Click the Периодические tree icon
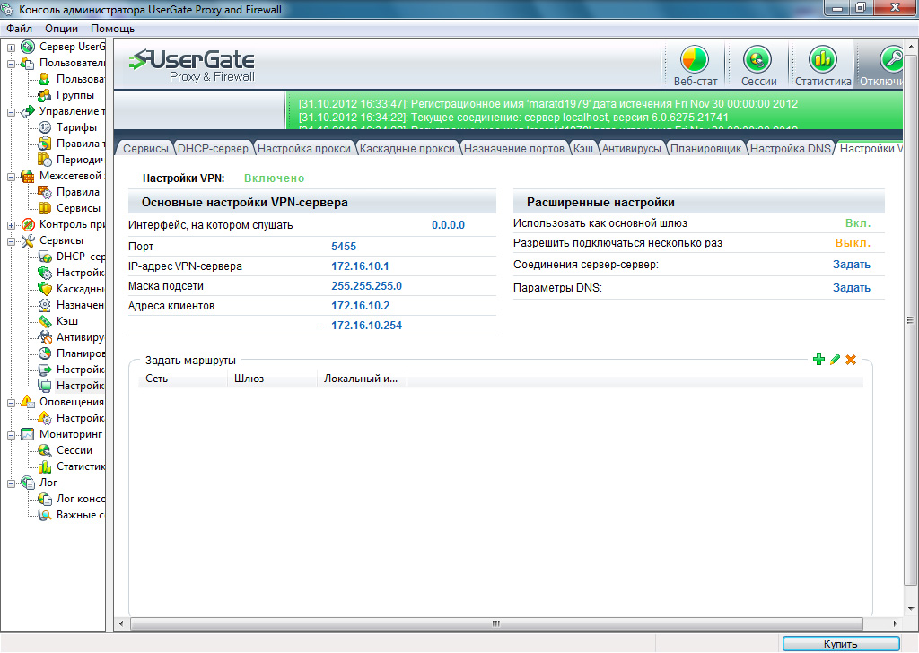Viewport: 919px width, 653px height. (45, 160)
